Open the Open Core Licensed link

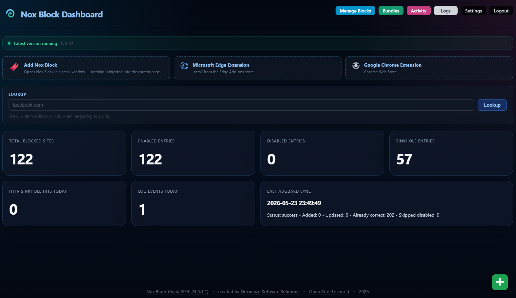(329, 291)
